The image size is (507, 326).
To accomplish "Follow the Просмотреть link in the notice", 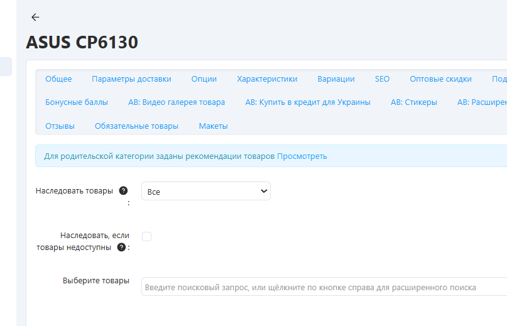I will point(302,156).
